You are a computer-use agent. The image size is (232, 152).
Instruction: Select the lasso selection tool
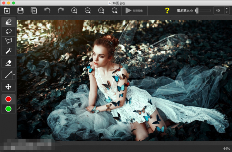(x=9, y=32)
